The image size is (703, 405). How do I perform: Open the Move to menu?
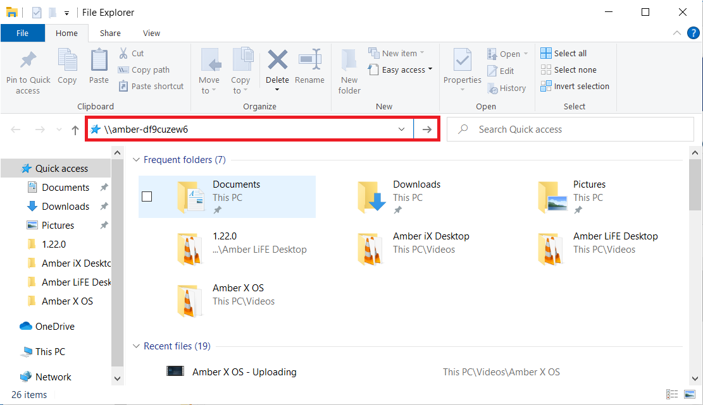[x=209, y=71]
